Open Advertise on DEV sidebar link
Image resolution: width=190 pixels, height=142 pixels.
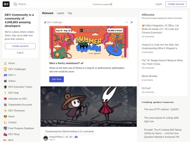[20, 99]
